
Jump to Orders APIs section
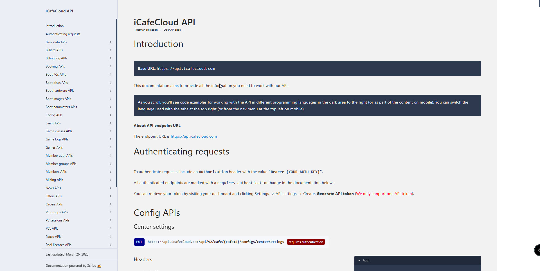coord(54,204)
